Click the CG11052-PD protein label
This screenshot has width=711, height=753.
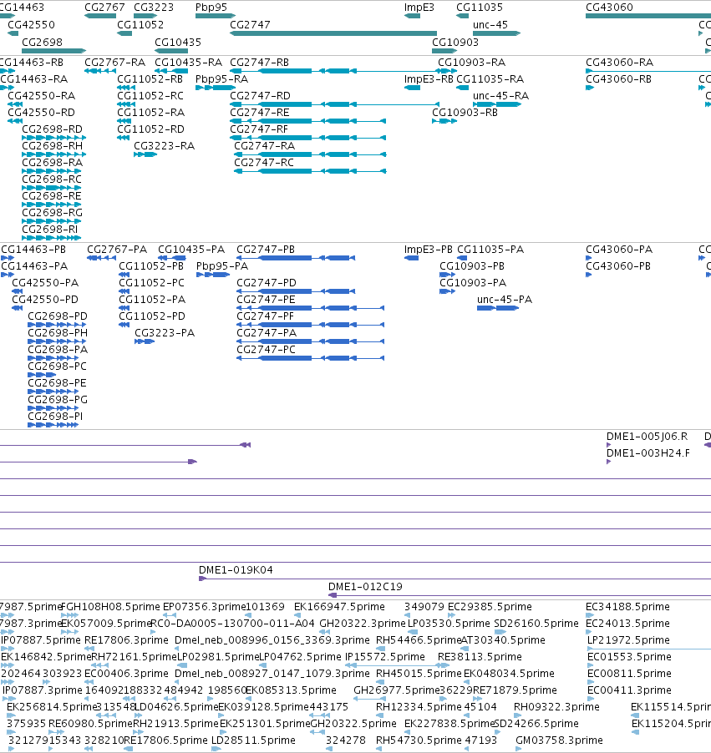152,316
